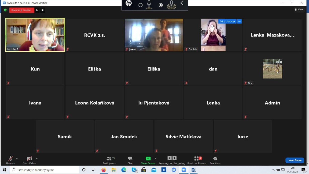Image resolution: width=309 pixels, height=174 pixels.
Task: Click the taskbar search field
Action: click(45, 170)
